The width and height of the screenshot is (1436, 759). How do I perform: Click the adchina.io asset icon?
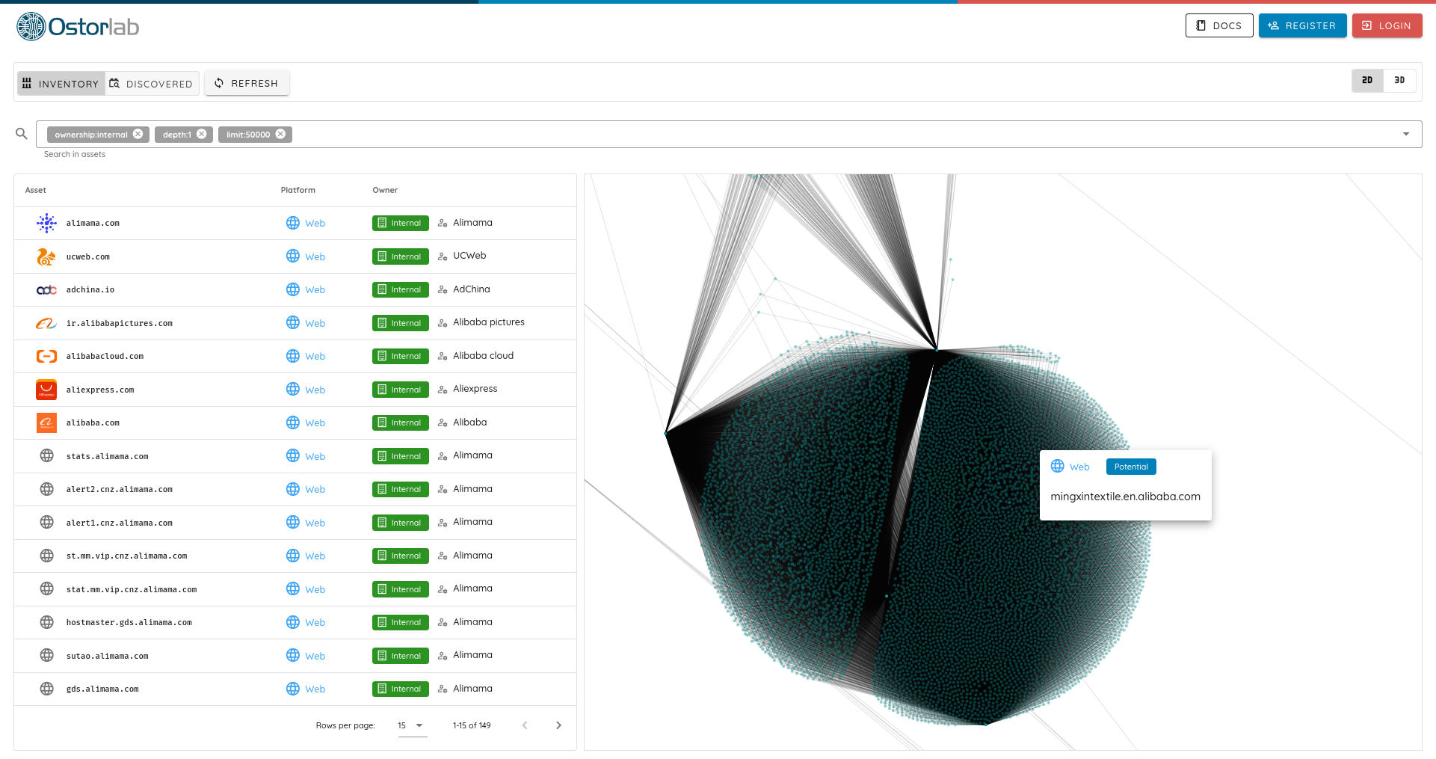(x=46, y=289)
